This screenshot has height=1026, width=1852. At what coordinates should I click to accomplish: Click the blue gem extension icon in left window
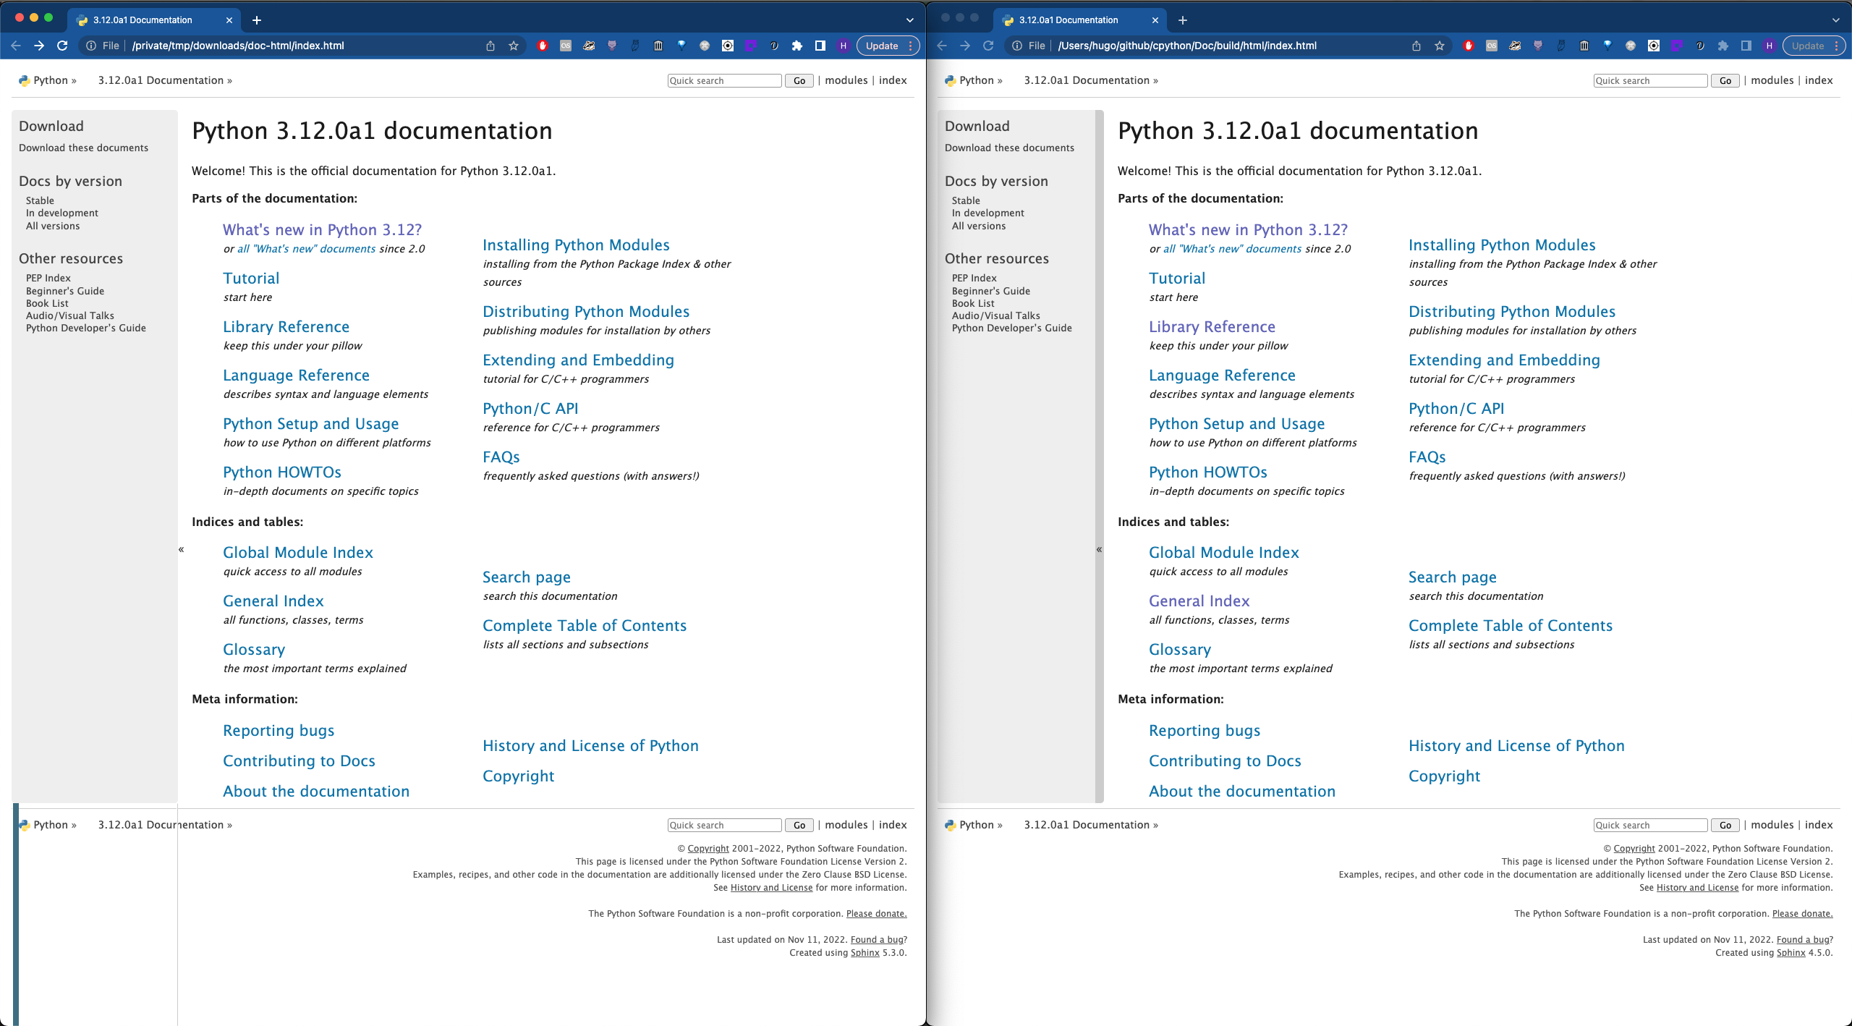click(681, 46)
